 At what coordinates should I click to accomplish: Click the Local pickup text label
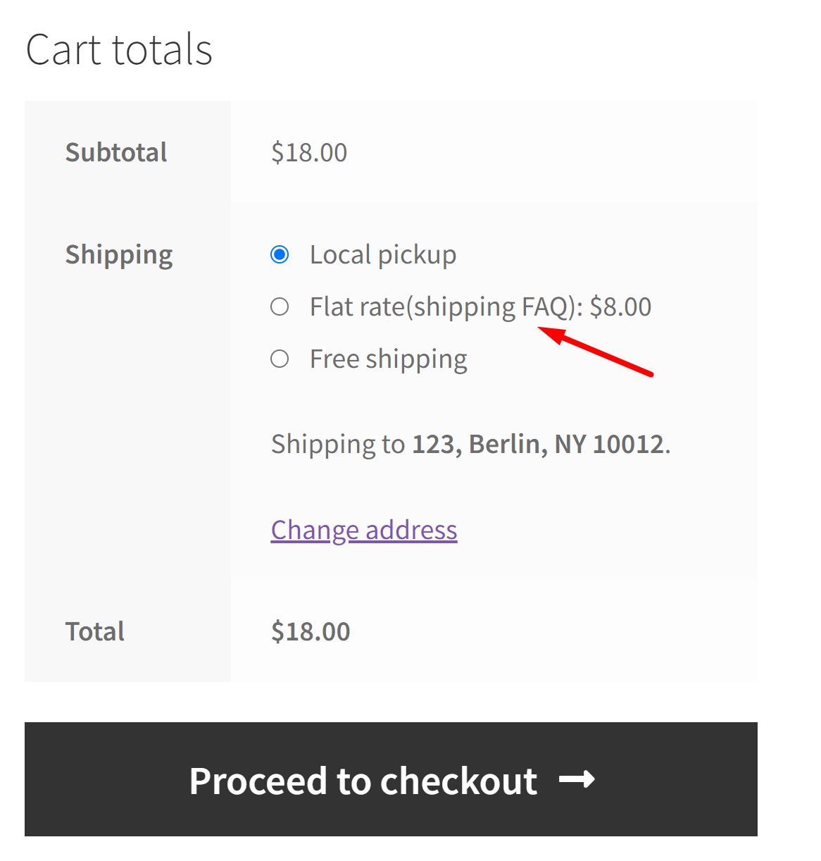point(383,255)
